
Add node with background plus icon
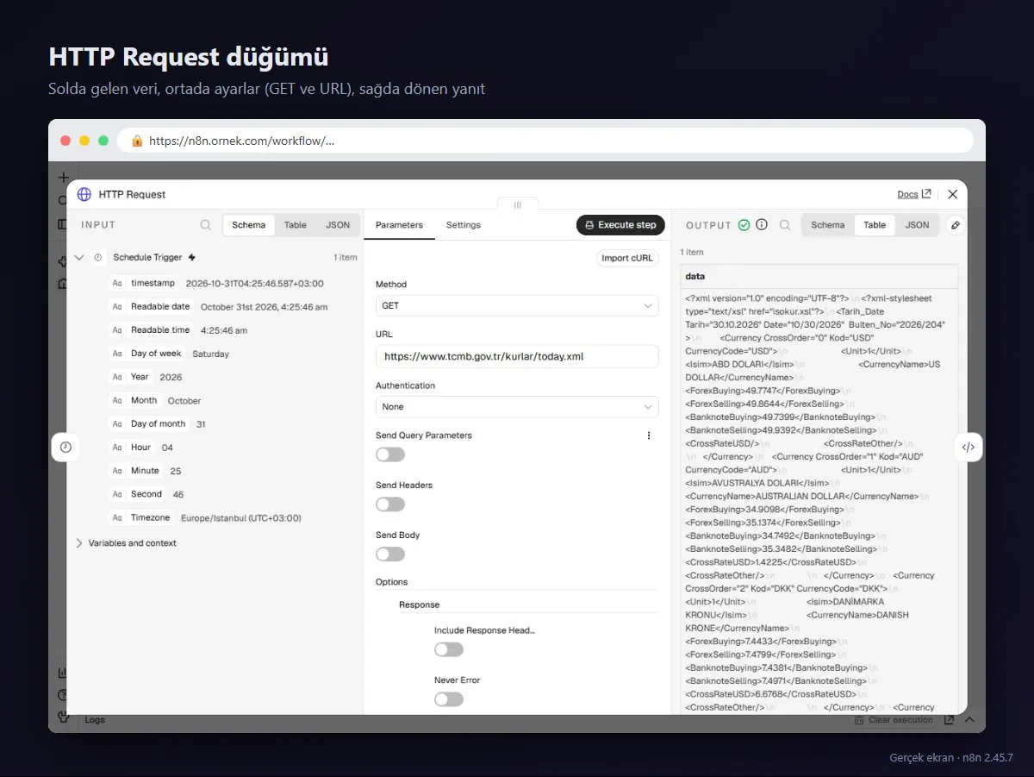coord(63,178)
